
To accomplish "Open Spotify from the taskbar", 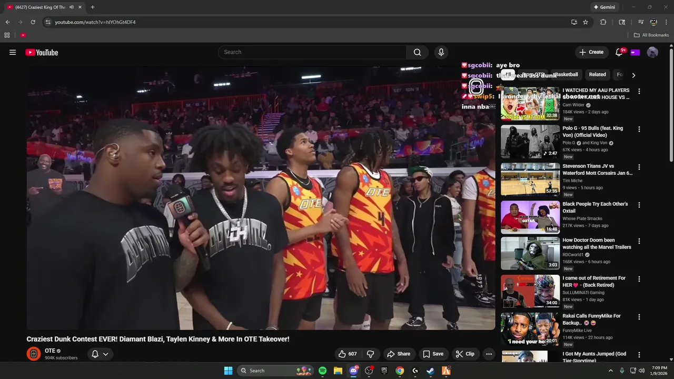I will pos(323,371).
